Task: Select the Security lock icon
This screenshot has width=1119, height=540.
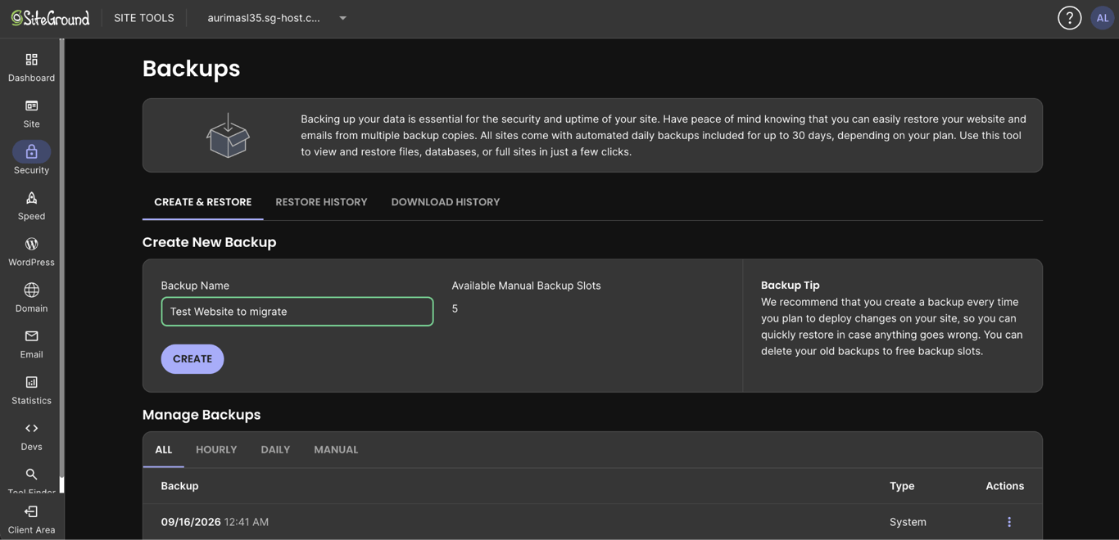Action: [31, 151]
